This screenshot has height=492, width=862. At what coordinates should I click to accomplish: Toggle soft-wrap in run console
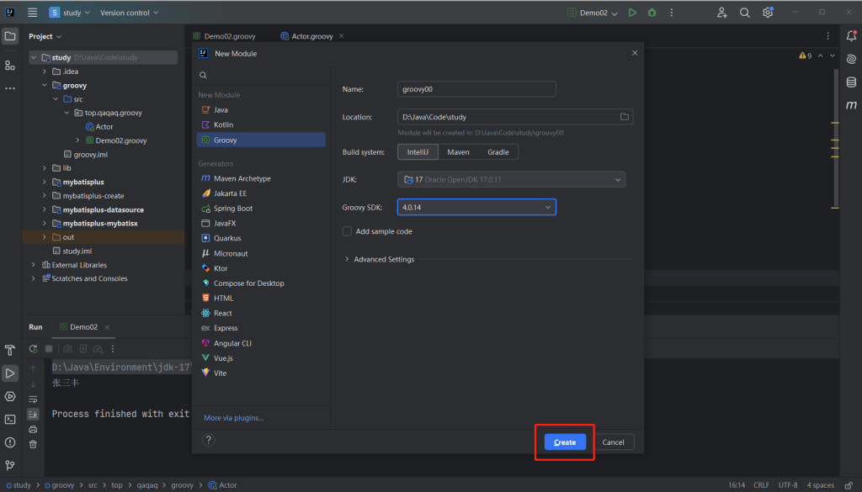tap(33, 399)
